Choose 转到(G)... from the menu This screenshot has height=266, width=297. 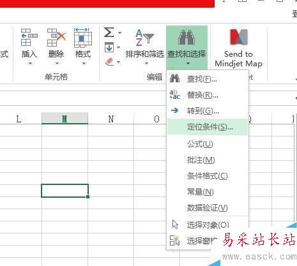(208, 111)
